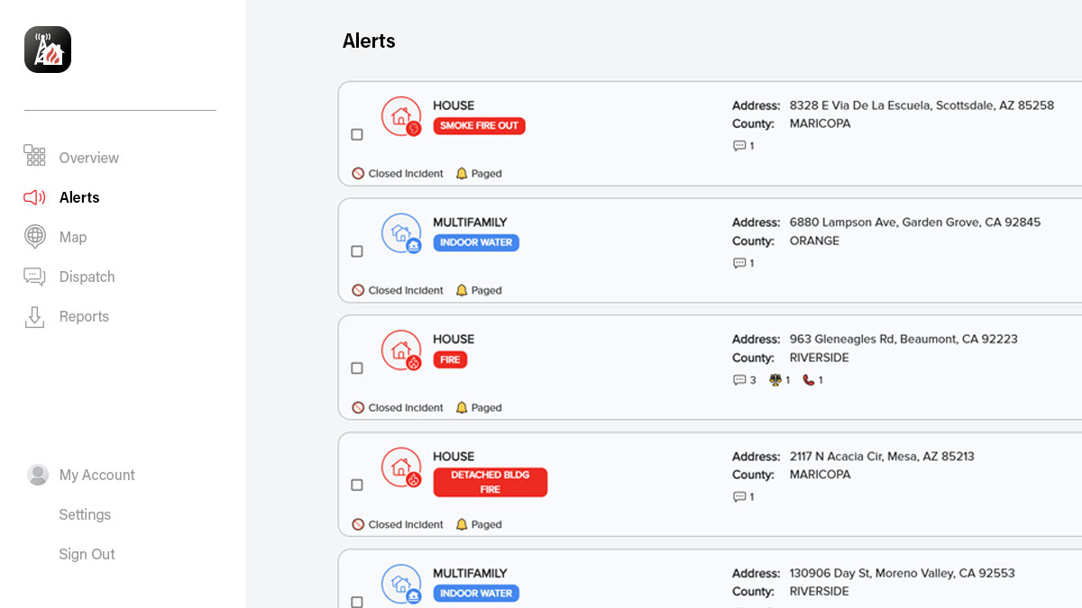Click the SMOKE FIRE OUT tag
The image size is (1082, 608).
pos(479,126)
